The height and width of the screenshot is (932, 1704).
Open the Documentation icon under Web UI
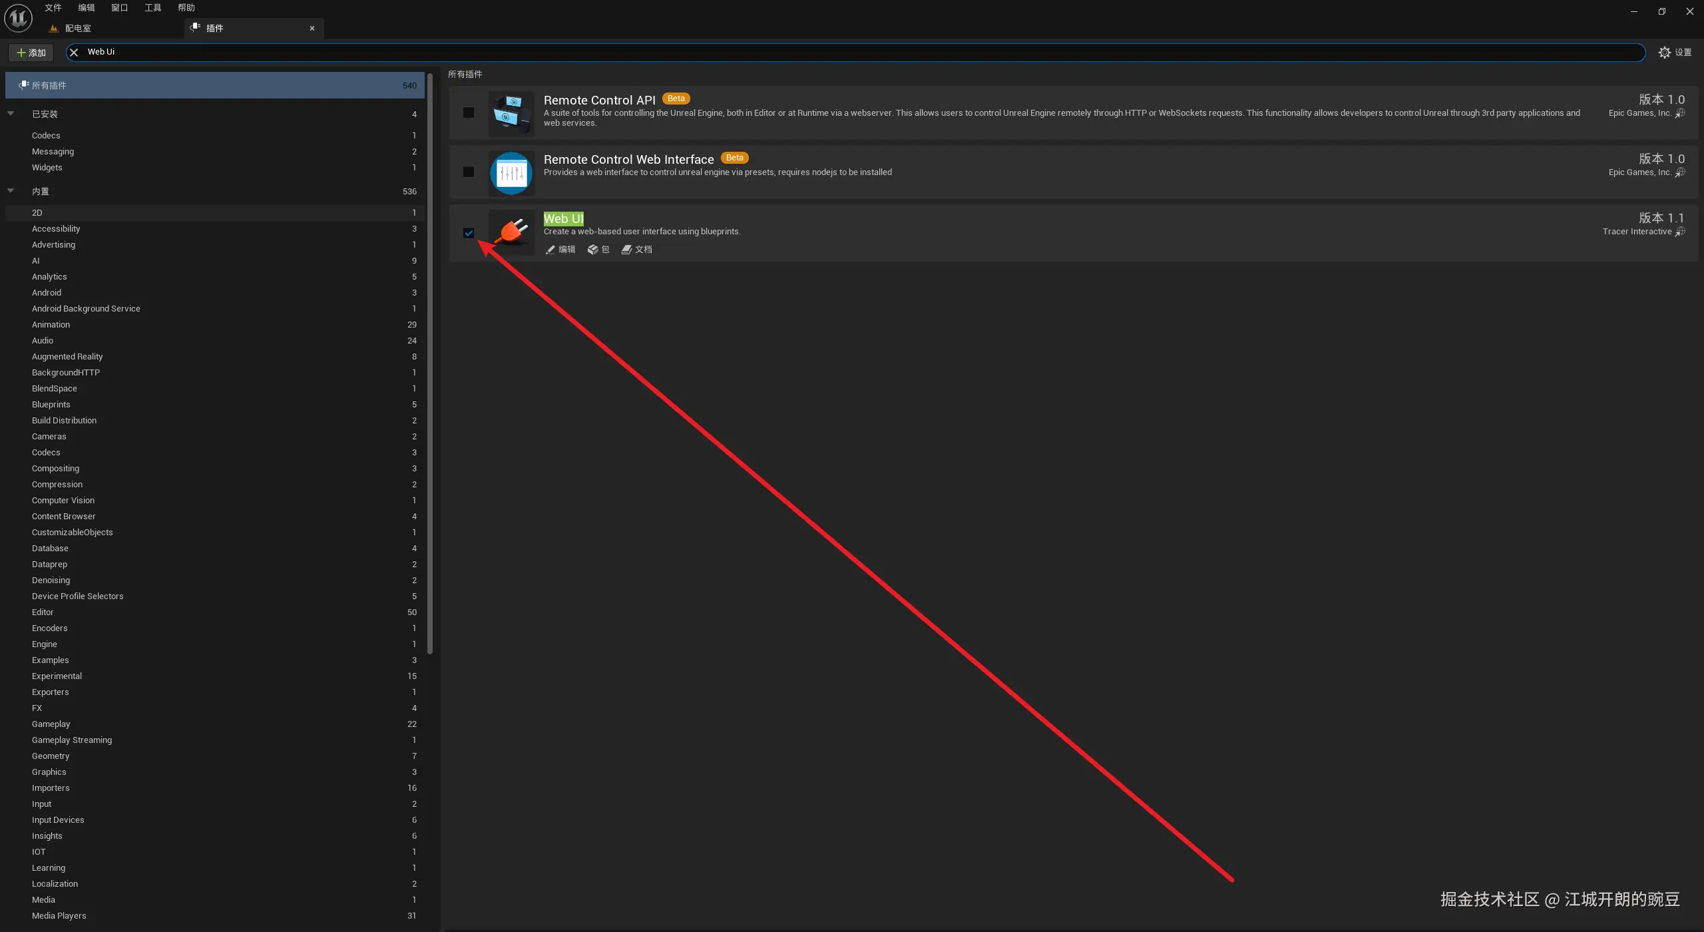pyautogui.click(x=626, y=250)
